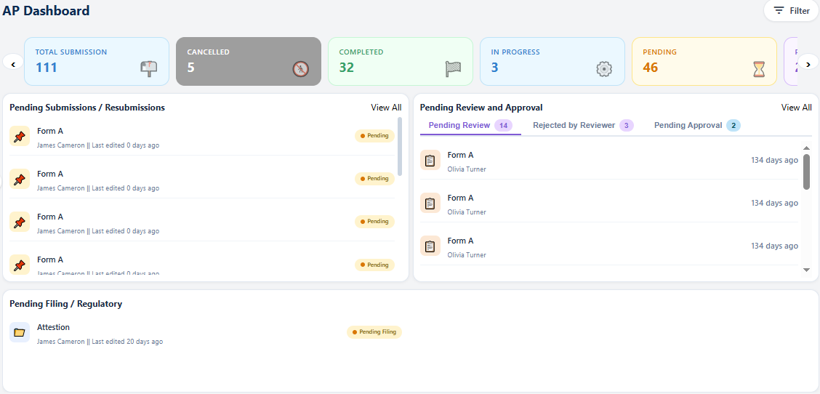Select the Total Submission card label
Viewport: 820px width, 394px height.
tap(71, 52)
